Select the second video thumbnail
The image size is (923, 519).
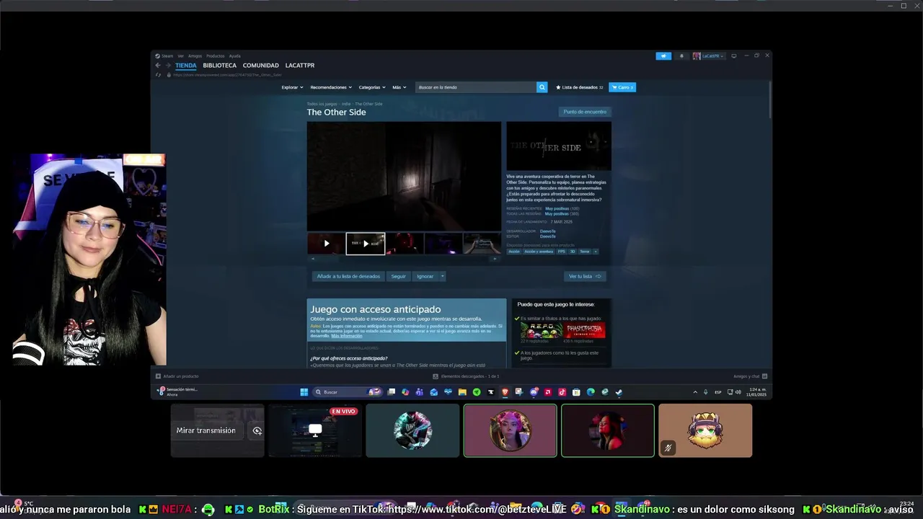pyautogui.click(x=366, y=244)
